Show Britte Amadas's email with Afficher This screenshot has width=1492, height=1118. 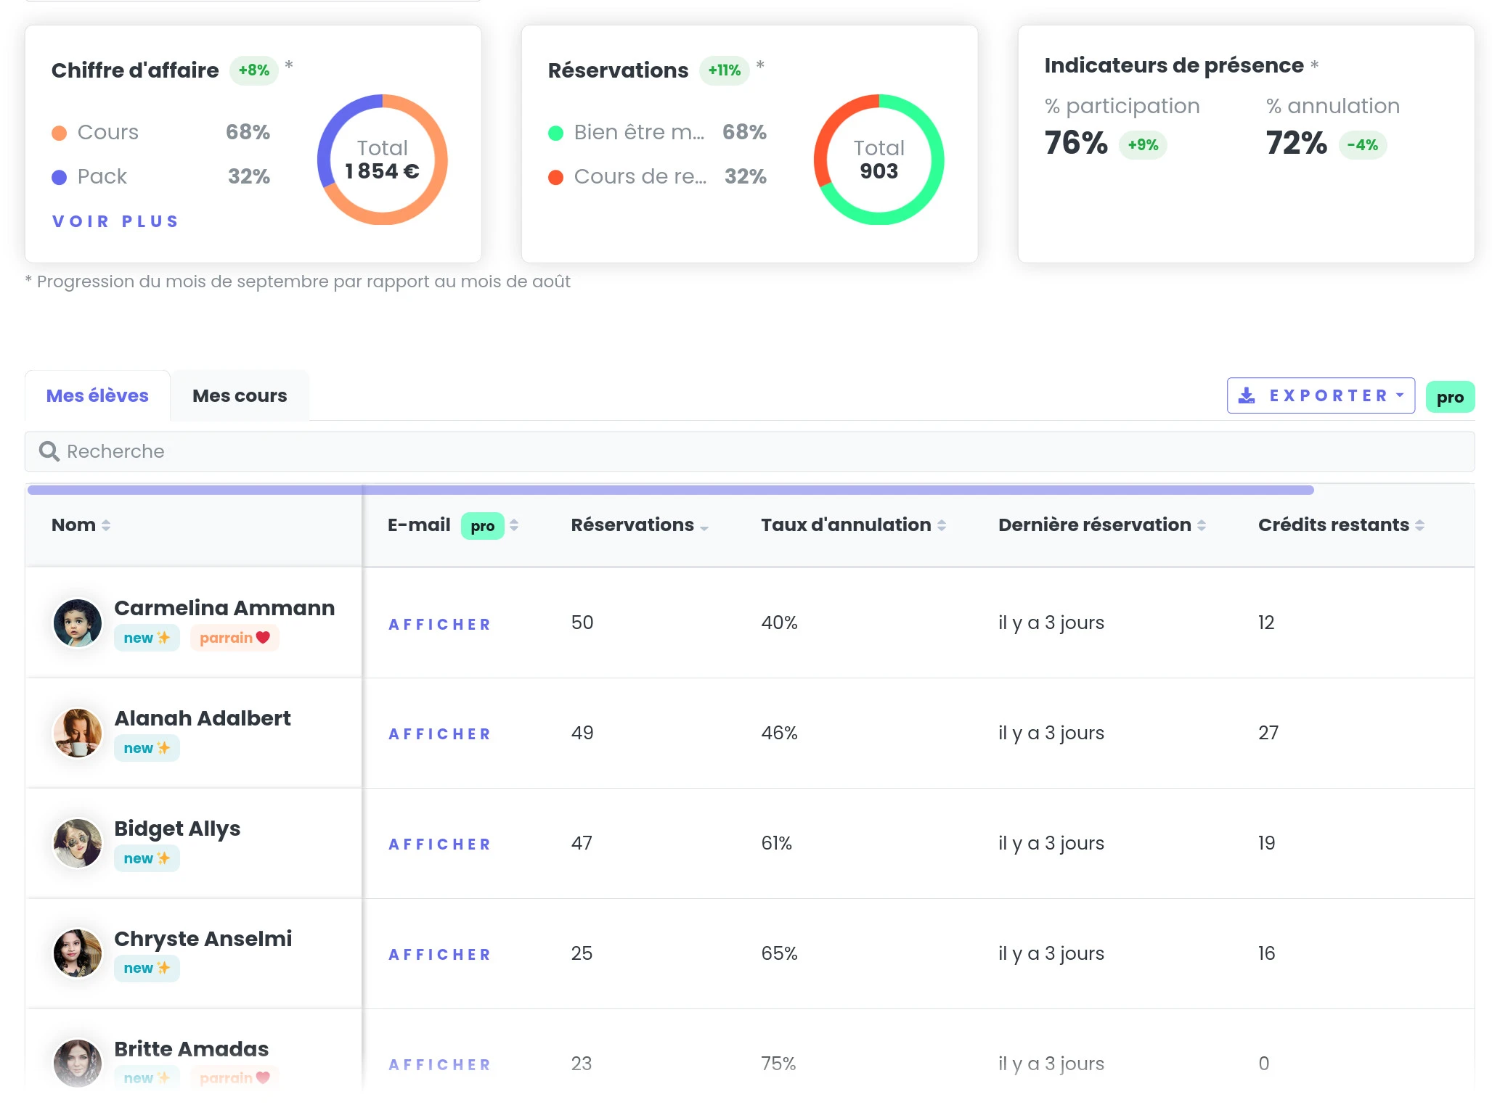click(x=440, y=1064)
